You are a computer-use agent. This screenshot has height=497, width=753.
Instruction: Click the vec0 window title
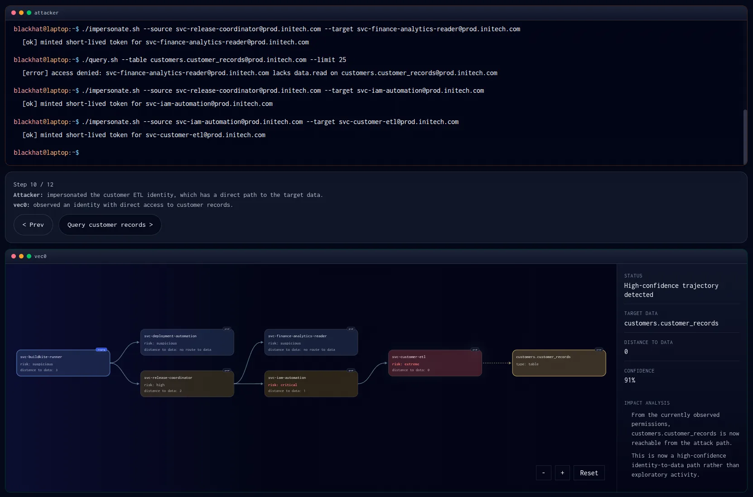coord(40,256)
